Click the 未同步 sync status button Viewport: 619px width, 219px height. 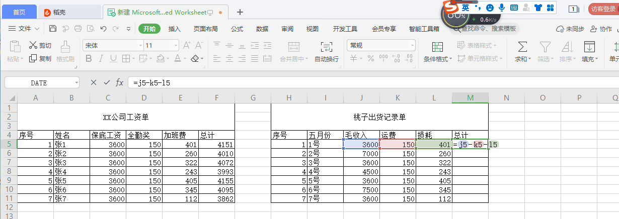570,29
